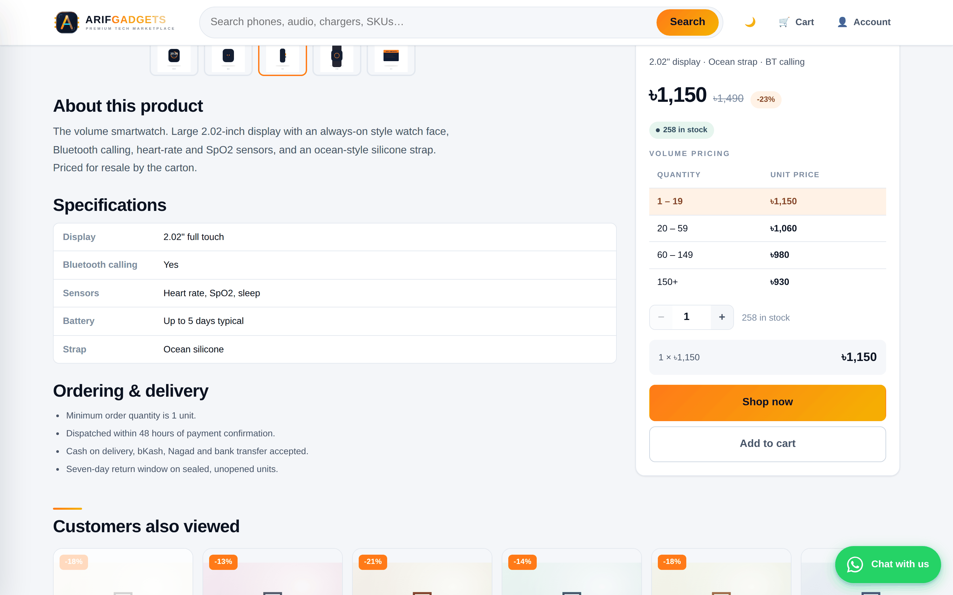Click the ArifGadgets logo icon

coord(67,22)
